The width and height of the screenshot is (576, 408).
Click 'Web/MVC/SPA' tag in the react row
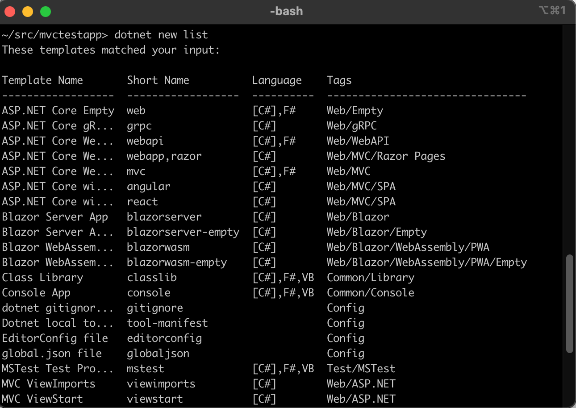pyautogui.click(x=361, y=202)
